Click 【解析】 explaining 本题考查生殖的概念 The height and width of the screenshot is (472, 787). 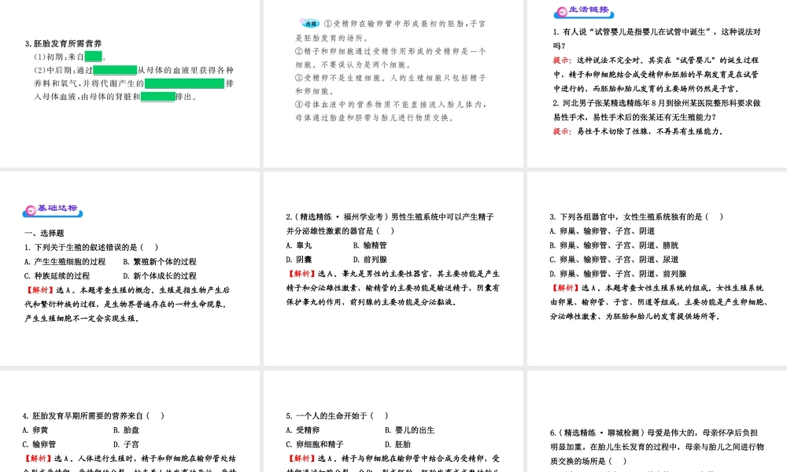[x=39, y=290]
